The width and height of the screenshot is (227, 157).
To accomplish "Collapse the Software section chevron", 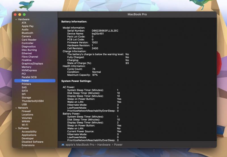I will [16, 128].
